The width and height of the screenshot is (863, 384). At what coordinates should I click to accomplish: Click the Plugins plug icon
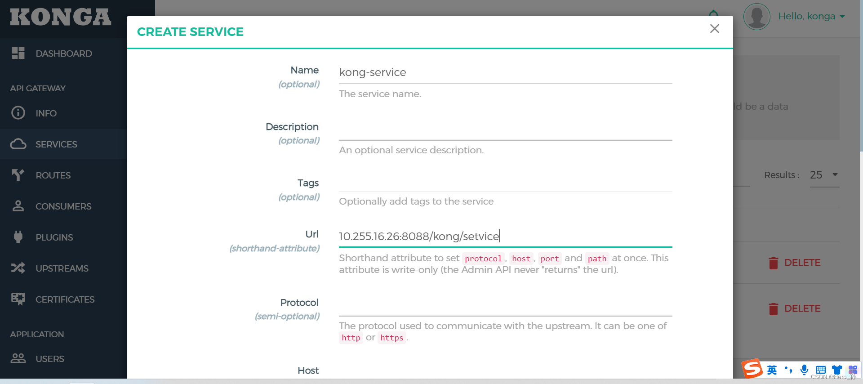pyautogui.click(x=18, y=237)
